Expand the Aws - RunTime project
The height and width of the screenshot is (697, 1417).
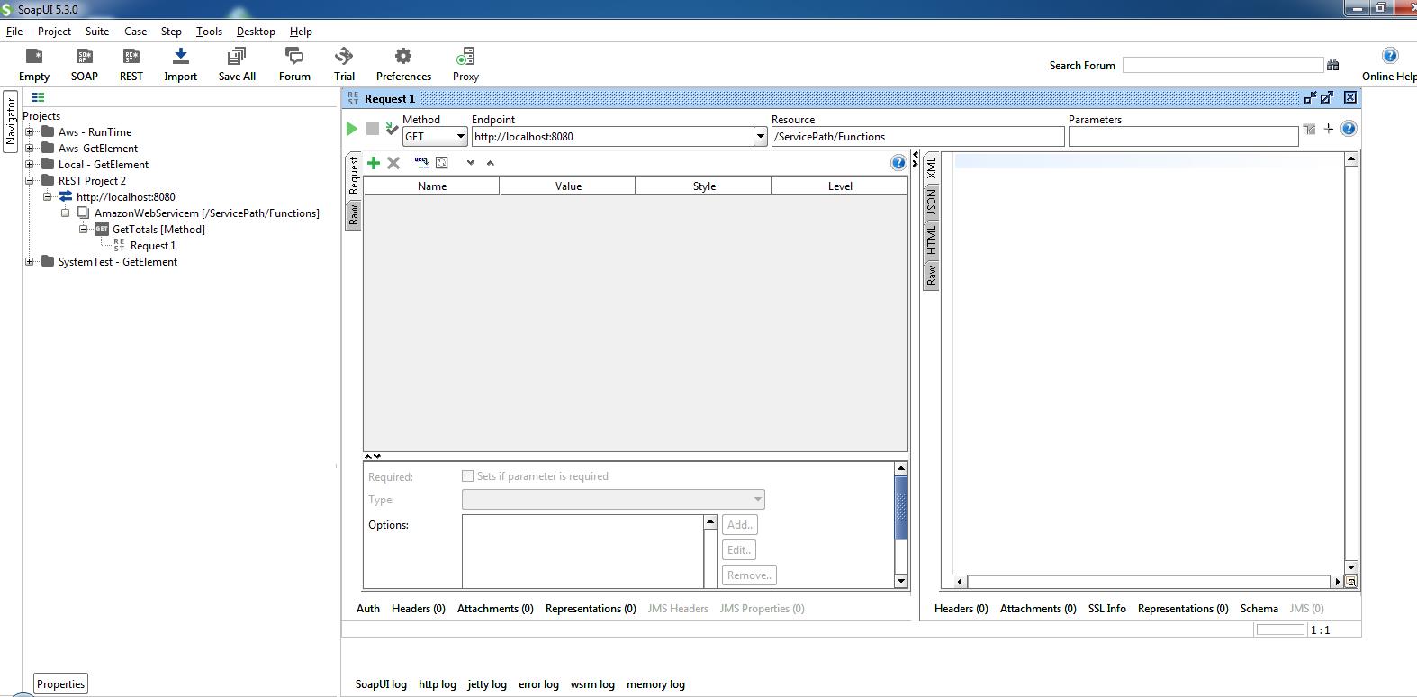[x=30, y=132]
